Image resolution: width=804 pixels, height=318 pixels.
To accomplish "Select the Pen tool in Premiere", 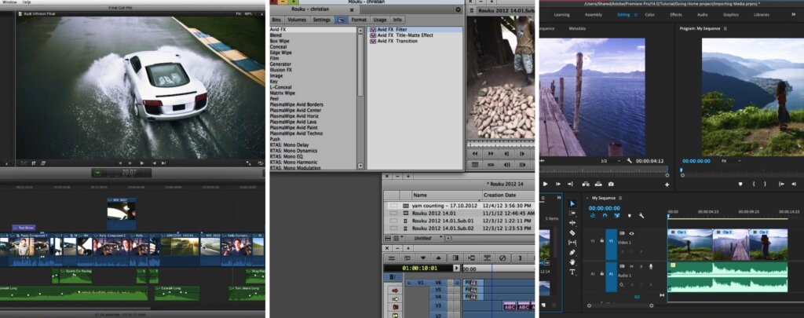I will point(572,252).
